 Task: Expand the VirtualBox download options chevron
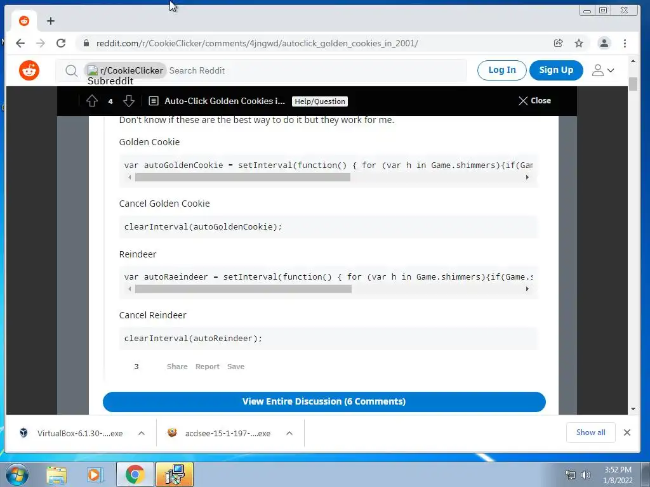(142, 433)
